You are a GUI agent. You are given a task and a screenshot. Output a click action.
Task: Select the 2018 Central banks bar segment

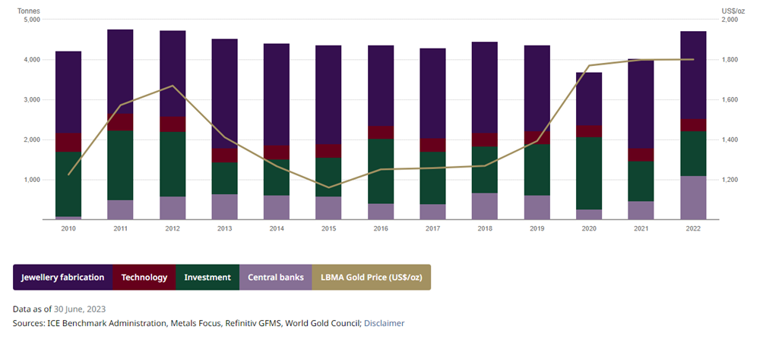[x=485, y=206]
